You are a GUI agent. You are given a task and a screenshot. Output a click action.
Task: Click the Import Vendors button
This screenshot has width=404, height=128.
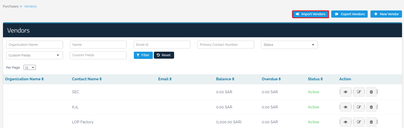[310, 14]
